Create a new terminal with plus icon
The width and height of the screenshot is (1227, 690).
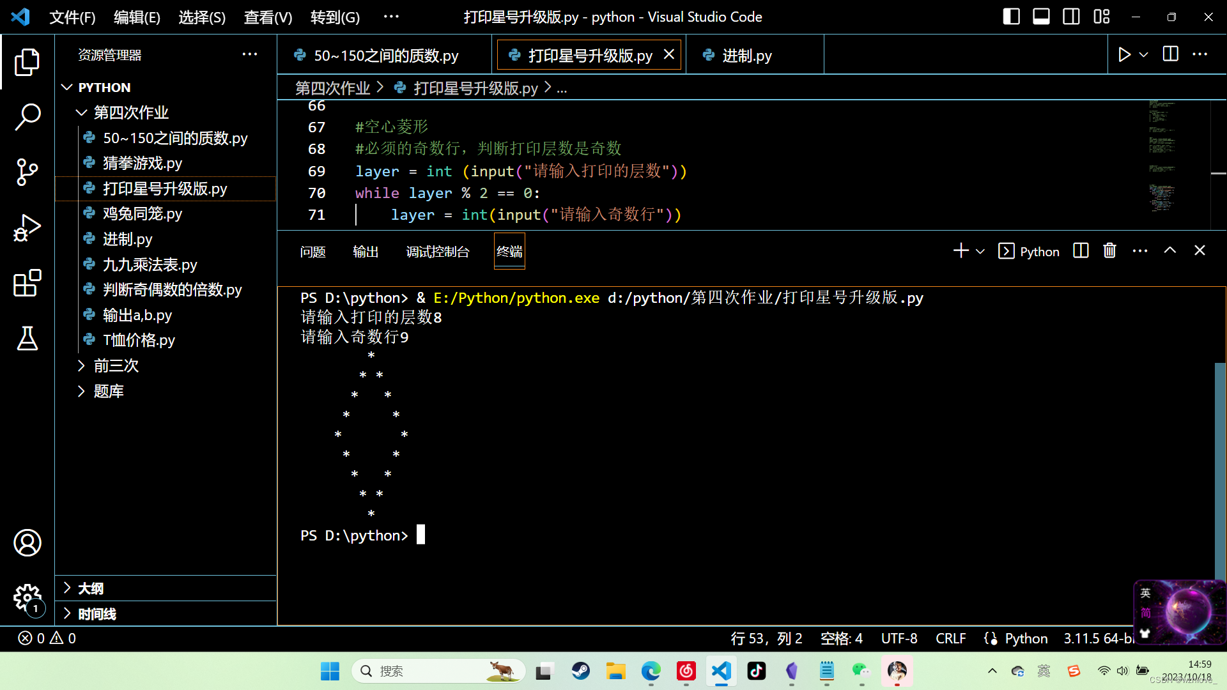961,251
